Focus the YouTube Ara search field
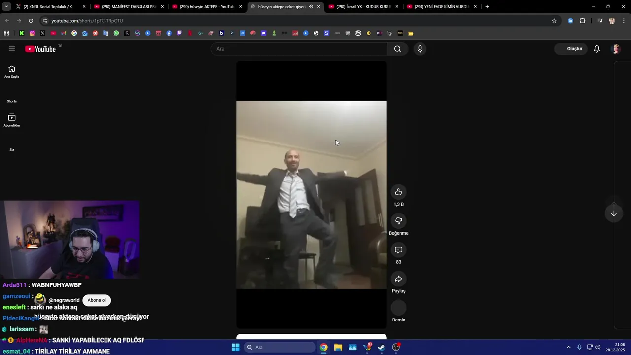631x355 pixels. click(x=300, y=49)
